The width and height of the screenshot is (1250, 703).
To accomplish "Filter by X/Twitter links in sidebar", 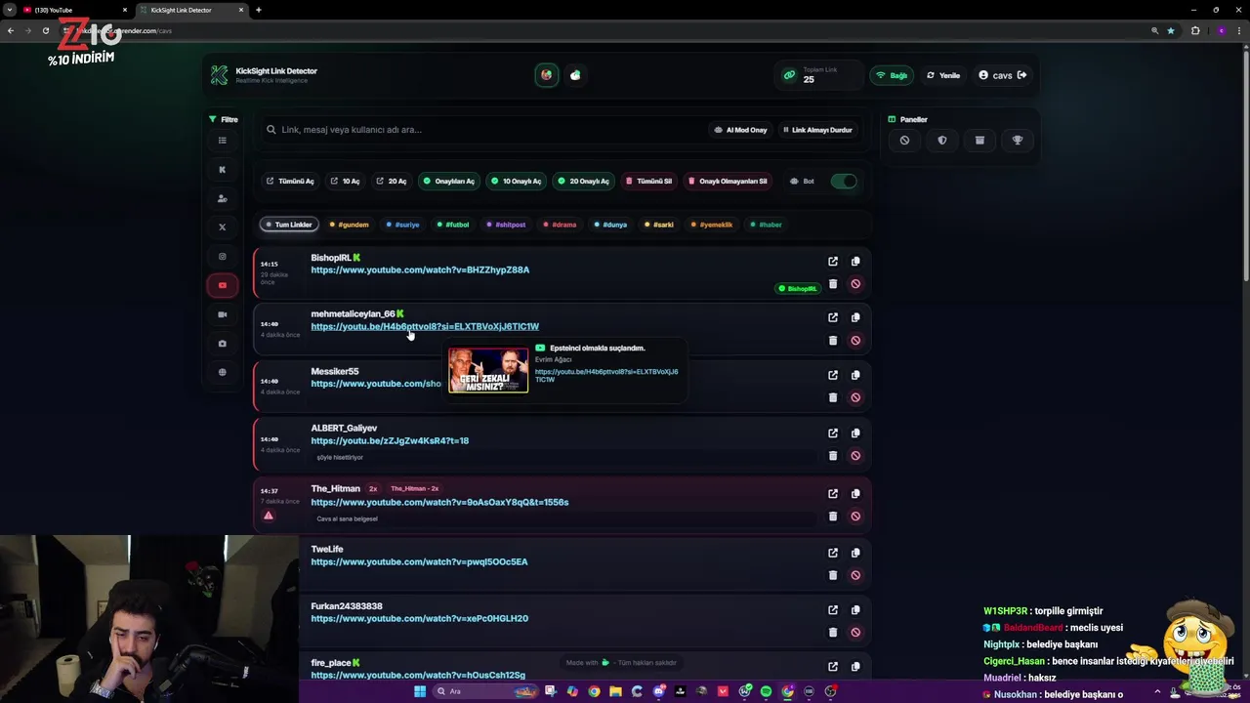I will (223, 227).
